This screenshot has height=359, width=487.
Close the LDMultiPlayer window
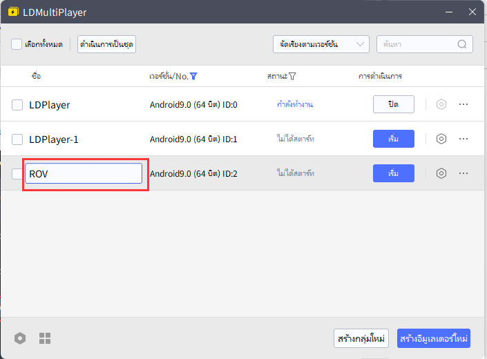(472, 12)
